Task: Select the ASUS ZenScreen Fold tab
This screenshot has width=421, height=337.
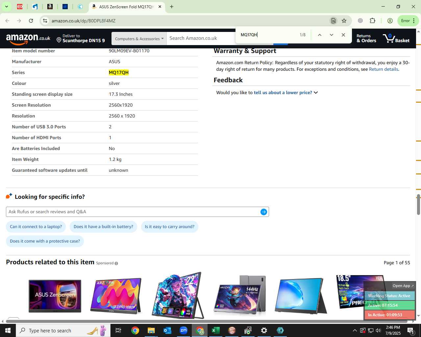Action: tap(127, 7)
